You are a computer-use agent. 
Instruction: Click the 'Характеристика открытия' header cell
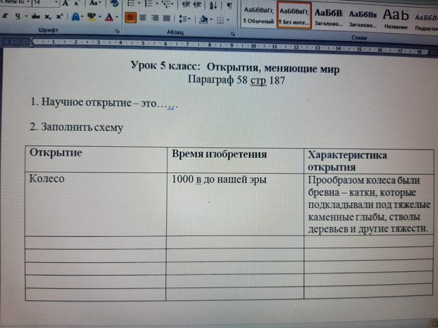[x=369, y=162]
